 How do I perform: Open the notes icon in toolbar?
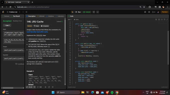click(97, 12)
